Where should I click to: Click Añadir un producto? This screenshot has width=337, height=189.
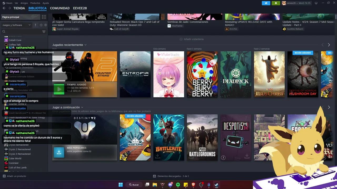point(14,176)
